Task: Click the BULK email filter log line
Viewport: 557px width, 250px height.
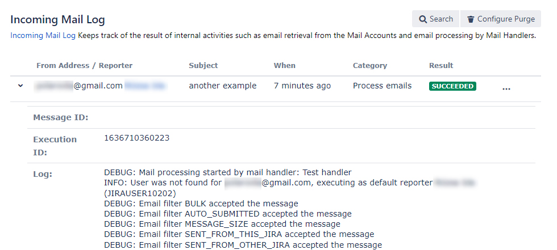Action: (x=201, y=204)
